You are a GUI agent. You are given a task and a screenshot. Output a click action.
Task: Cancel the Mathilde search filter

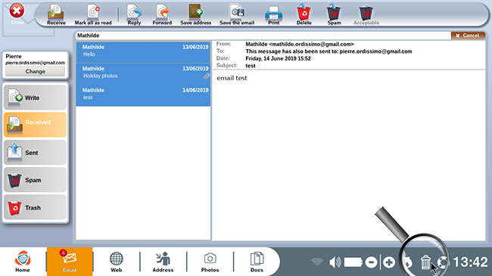468,36
